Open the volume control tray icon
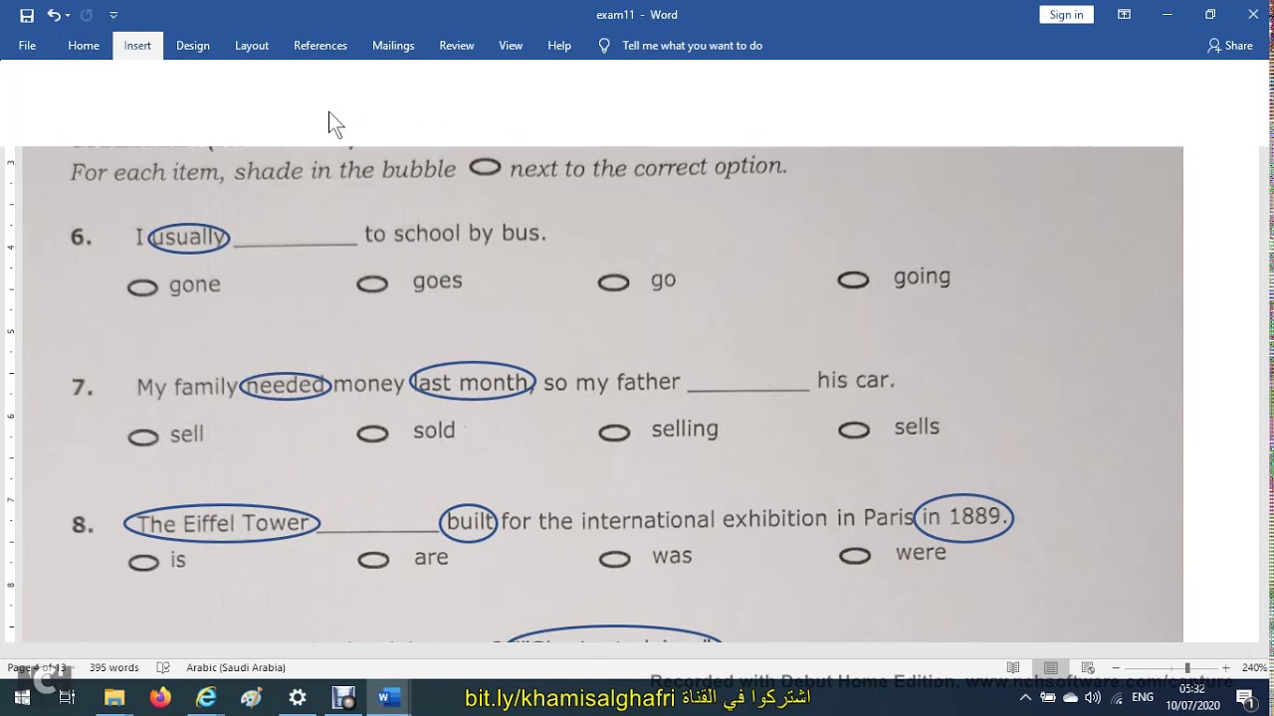The width and height of the screenshot is (1274, 716). click(1093, 697)
